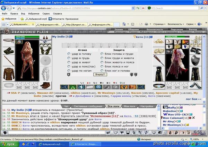Use the green leaf ability icon
Viewport: 208px width, 147px height.
tap(72, 87)
